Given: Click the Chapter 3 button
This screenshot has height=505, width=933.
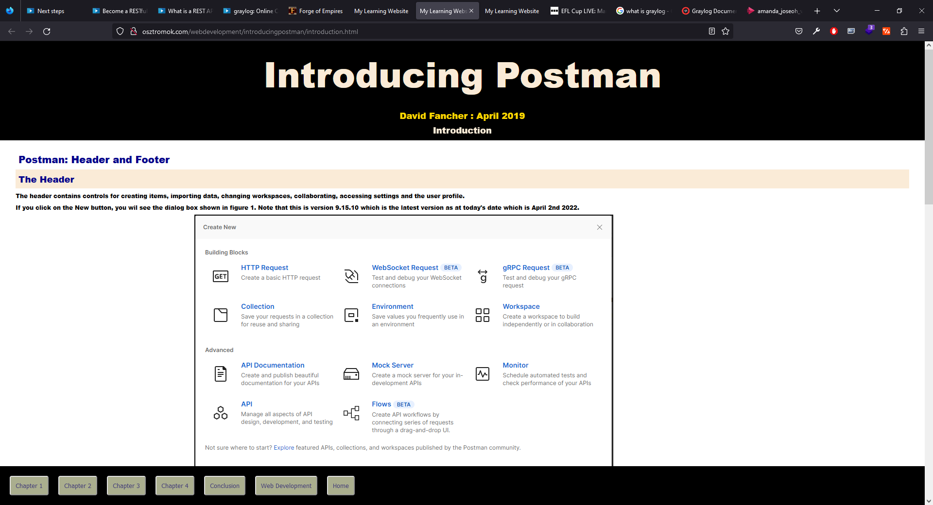Looking at the screenshot, I should [126, 486].
